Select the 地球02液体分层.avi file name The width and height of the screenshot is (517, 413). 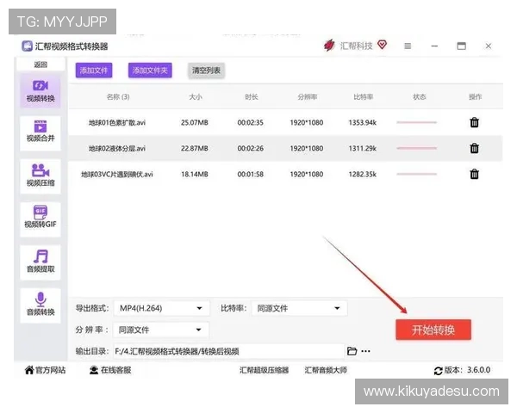point(117,149)
